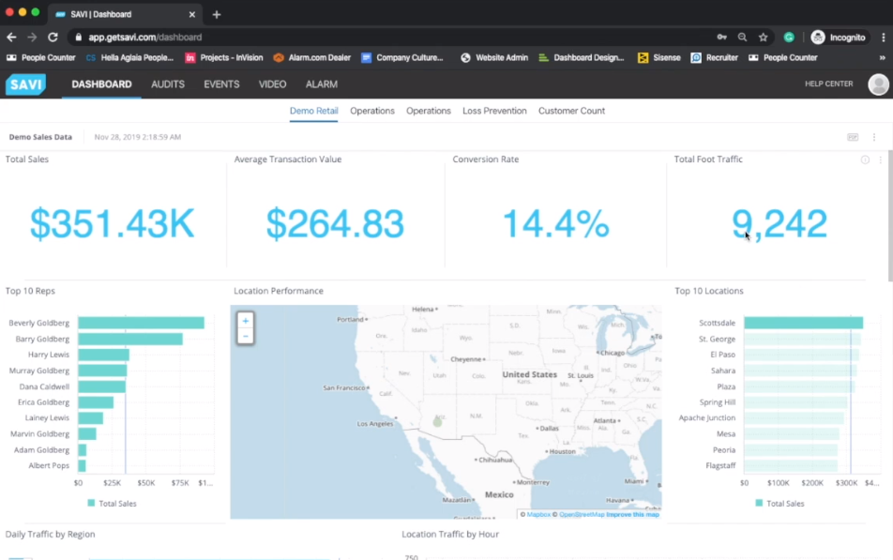Click the browser forward arrow
This screenshot has height=560, width=893.
click(x=32, y=37)
